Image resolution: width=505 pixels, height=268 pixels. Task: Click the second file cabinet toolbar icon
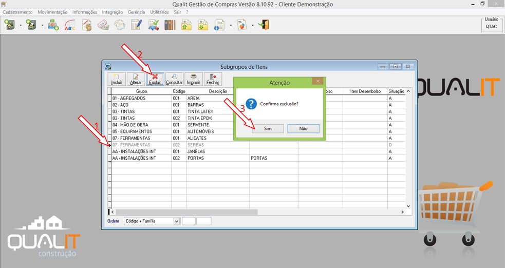pyautogui.click(x=31, y=25)
